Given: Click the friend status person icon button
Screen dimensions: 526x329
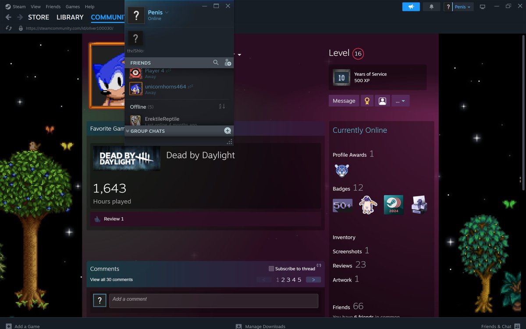Looking at the screenshot, I should coord(382,101).
